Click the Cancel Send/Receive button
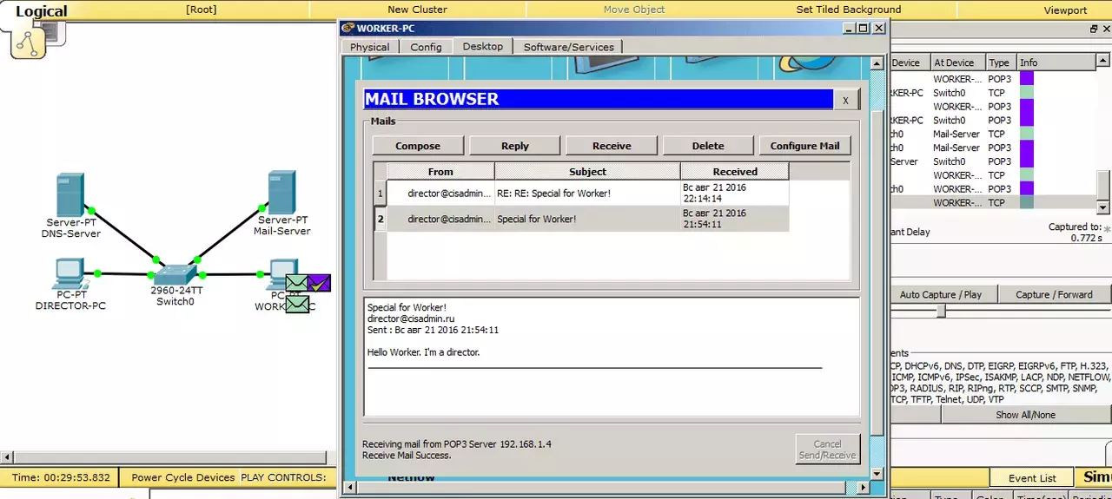 [x=827, y=450]
